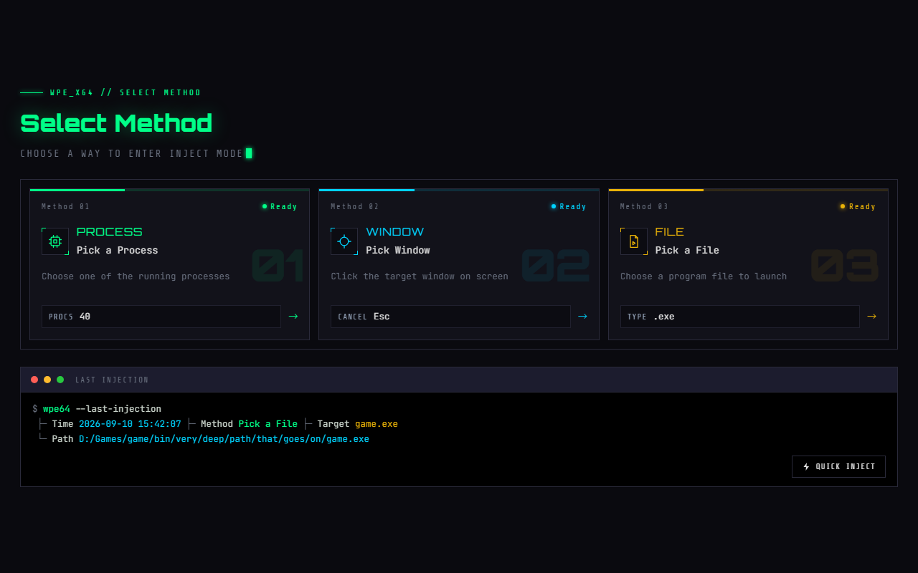Click the green arrow on Process card
Screen dimensions: 918x573
click(293, 316)
